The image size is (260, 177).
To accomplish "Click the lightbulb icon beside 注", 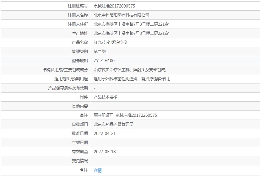I will [x=82, y=170].
